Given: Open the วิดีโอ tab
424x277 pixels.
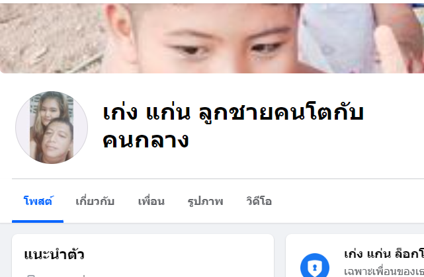Looking at the screenshot, I should (x=259, y=202).
